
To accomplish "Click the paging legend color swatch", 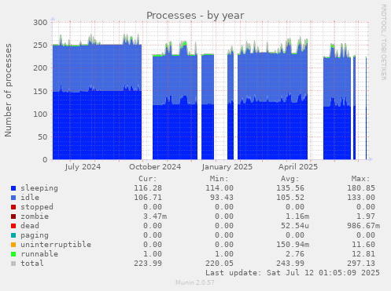I will click(13, 235).
